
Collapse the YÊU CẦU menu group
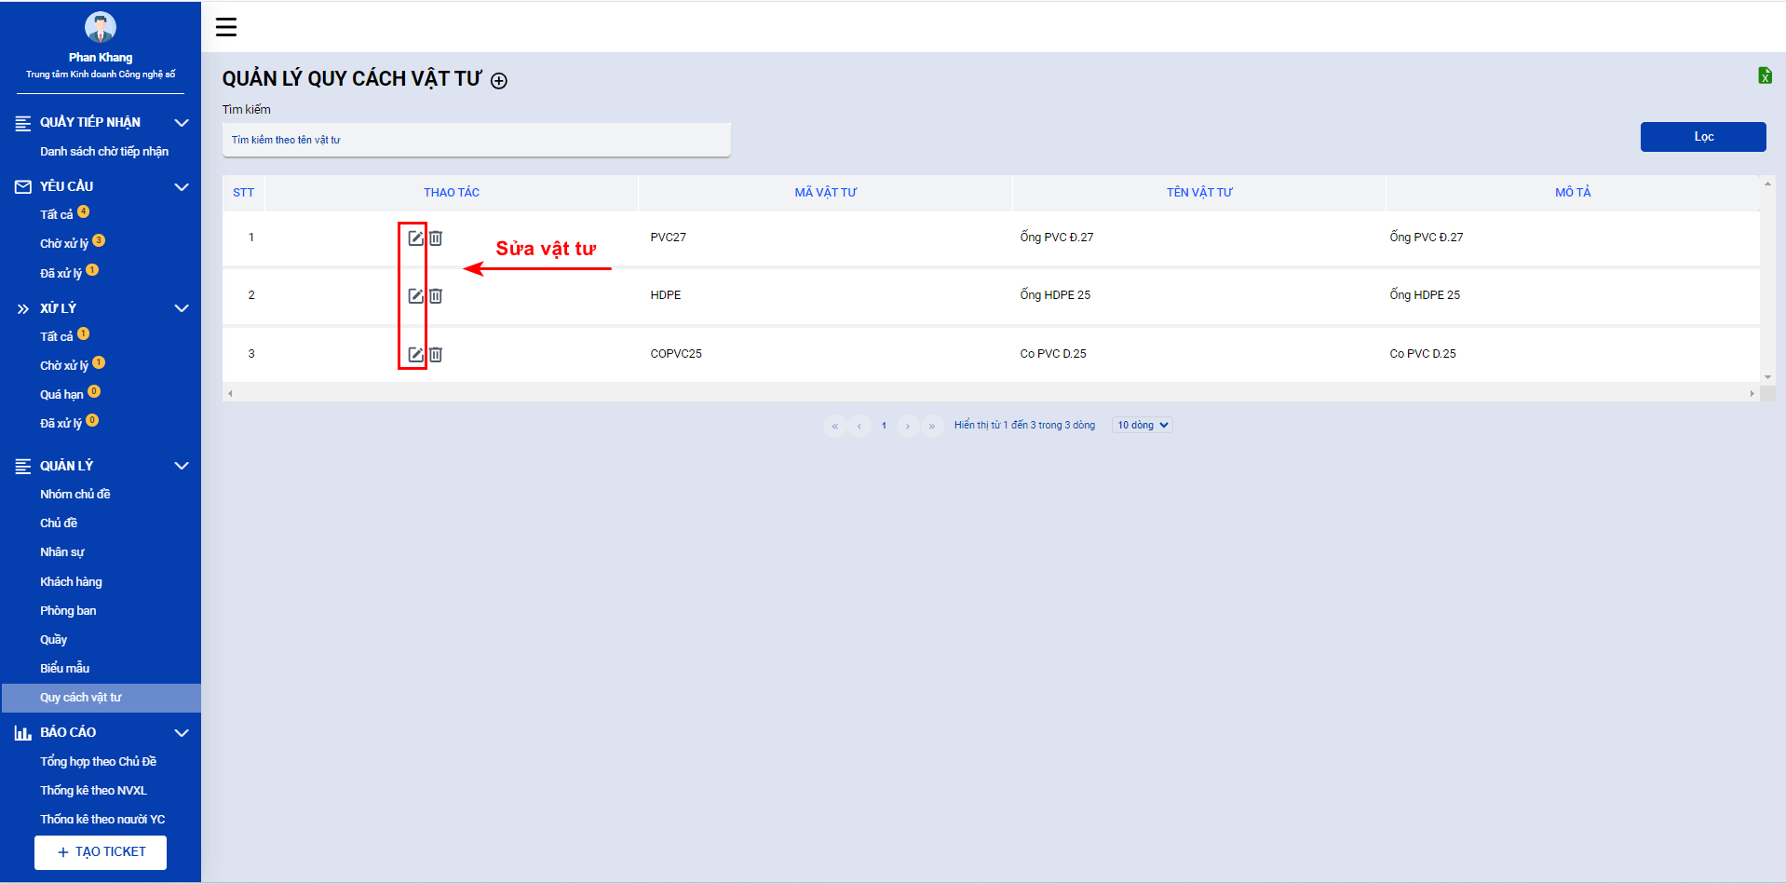[x=182, y=186]
